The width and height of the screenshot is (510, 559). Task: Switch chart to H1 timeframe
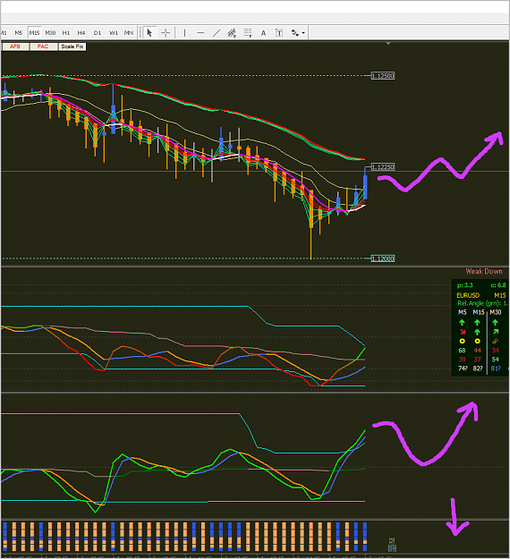(66, 33)
